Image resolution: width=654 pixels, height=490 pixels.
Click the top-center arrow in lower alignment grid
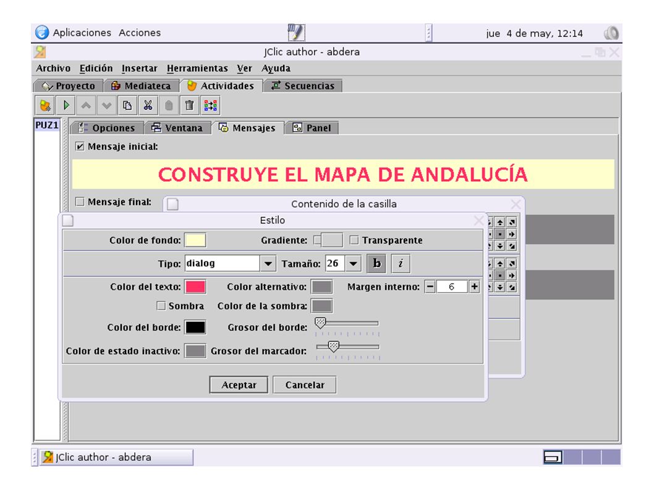(x=499, y=264)
